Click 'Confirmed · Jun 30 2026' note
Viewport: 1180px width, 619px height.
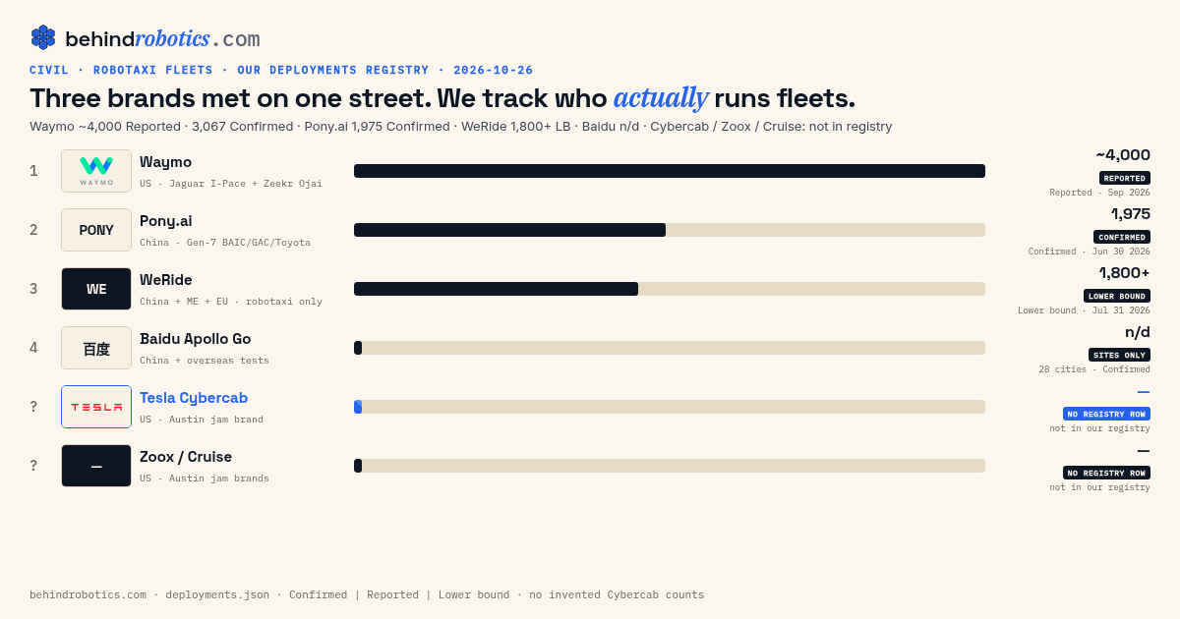click(x=1090, y=252)
